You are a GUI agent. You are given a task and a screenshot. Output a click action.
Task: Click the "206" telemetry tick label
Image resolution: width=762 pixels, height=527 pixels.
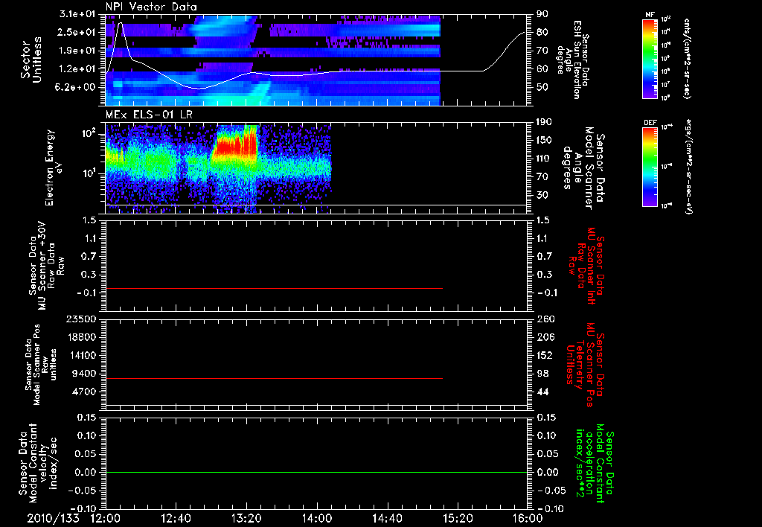click(545, 337)
